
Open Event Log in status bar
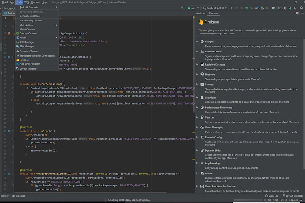pyautogui.click(x=273, y=196)
